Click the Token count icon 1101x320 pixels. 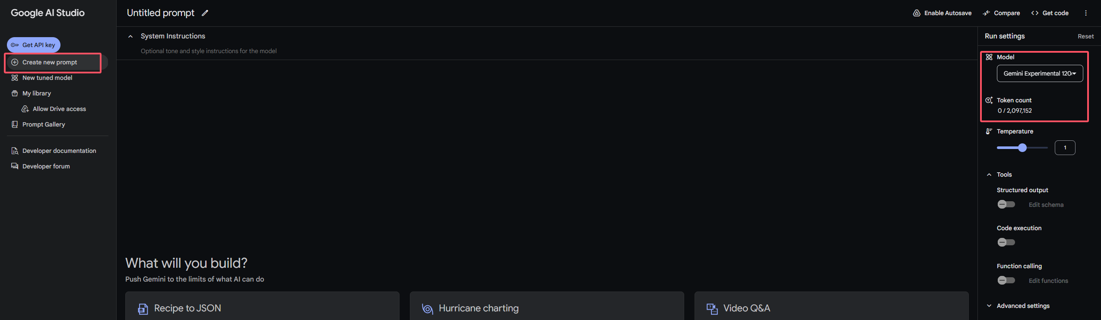[x=989, y=100]
